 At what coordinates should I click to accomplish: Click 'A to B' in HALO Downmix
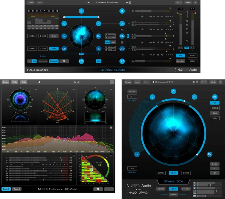188,3
